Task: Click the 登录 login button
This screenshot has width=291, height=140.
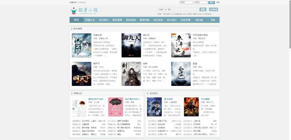Action: 211,2
